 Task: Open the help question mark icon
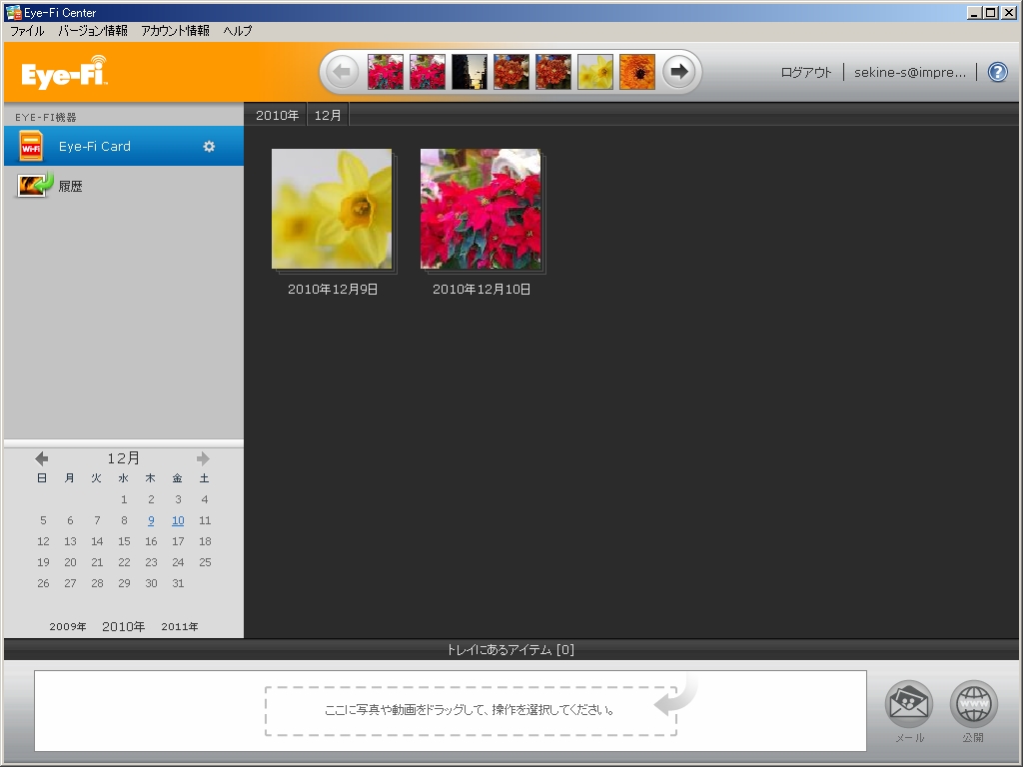click(x=997, y=71)
